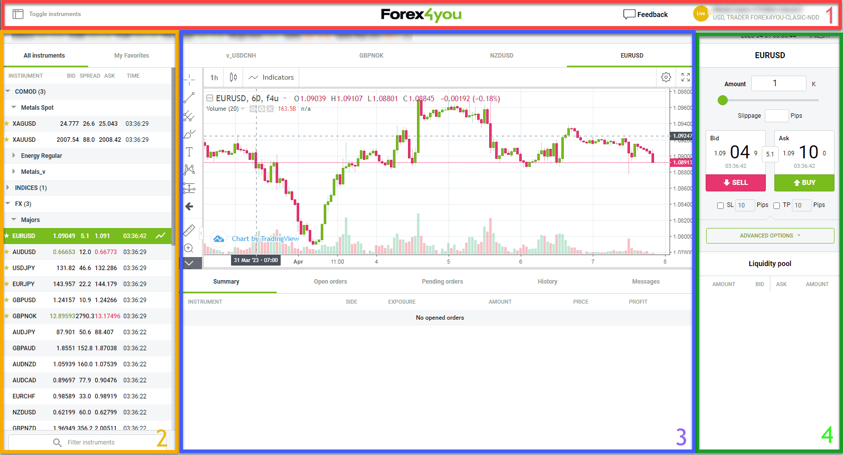Switch to the My Favorites tab
Image resolution: width=843 pixels, height=455 pixels.
[131, 56]
